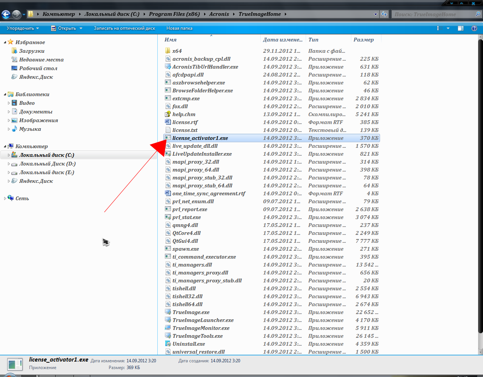Open the recent locations dropdown arrow
Viewport: 483px width, 377px height.
coord(24,15)
